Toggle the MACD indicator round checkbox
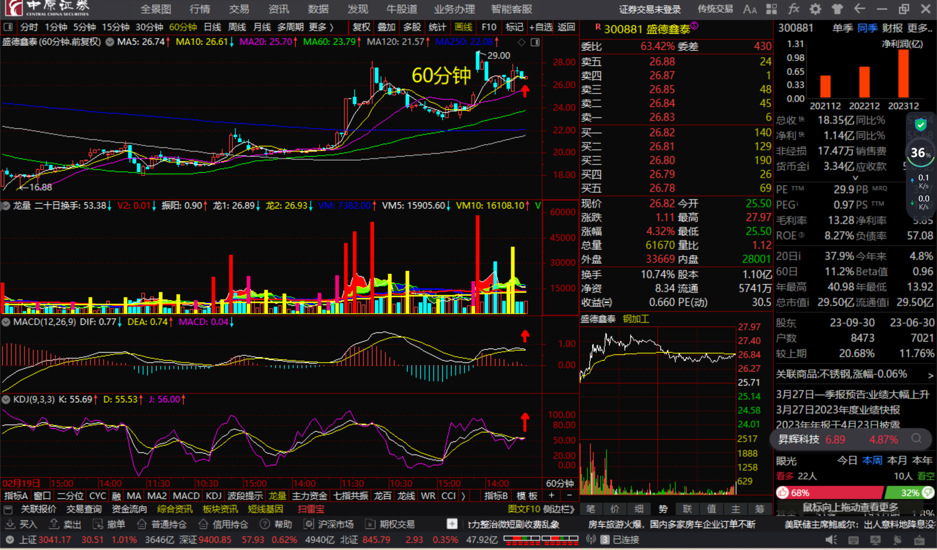The height and width of the screenshot is (550, 937). 6,322
